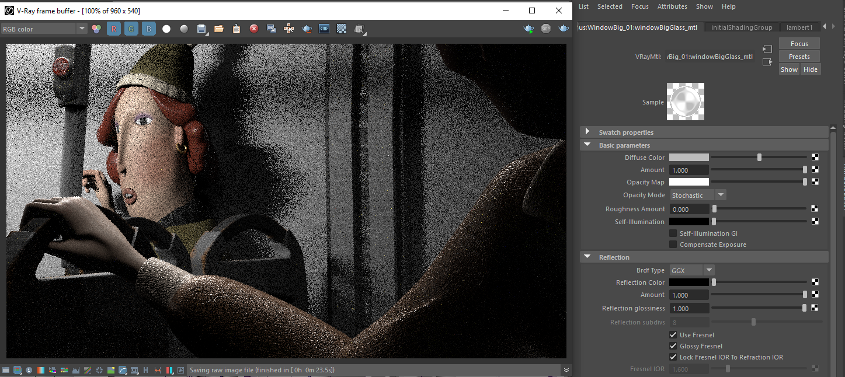Expand the status bar chevron arrow
The width and height of the screenshot is (845, 377).
pos(566,370)
